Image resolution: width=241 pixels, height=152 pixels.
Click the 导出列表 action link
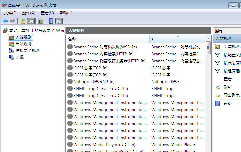coord(232,95)
